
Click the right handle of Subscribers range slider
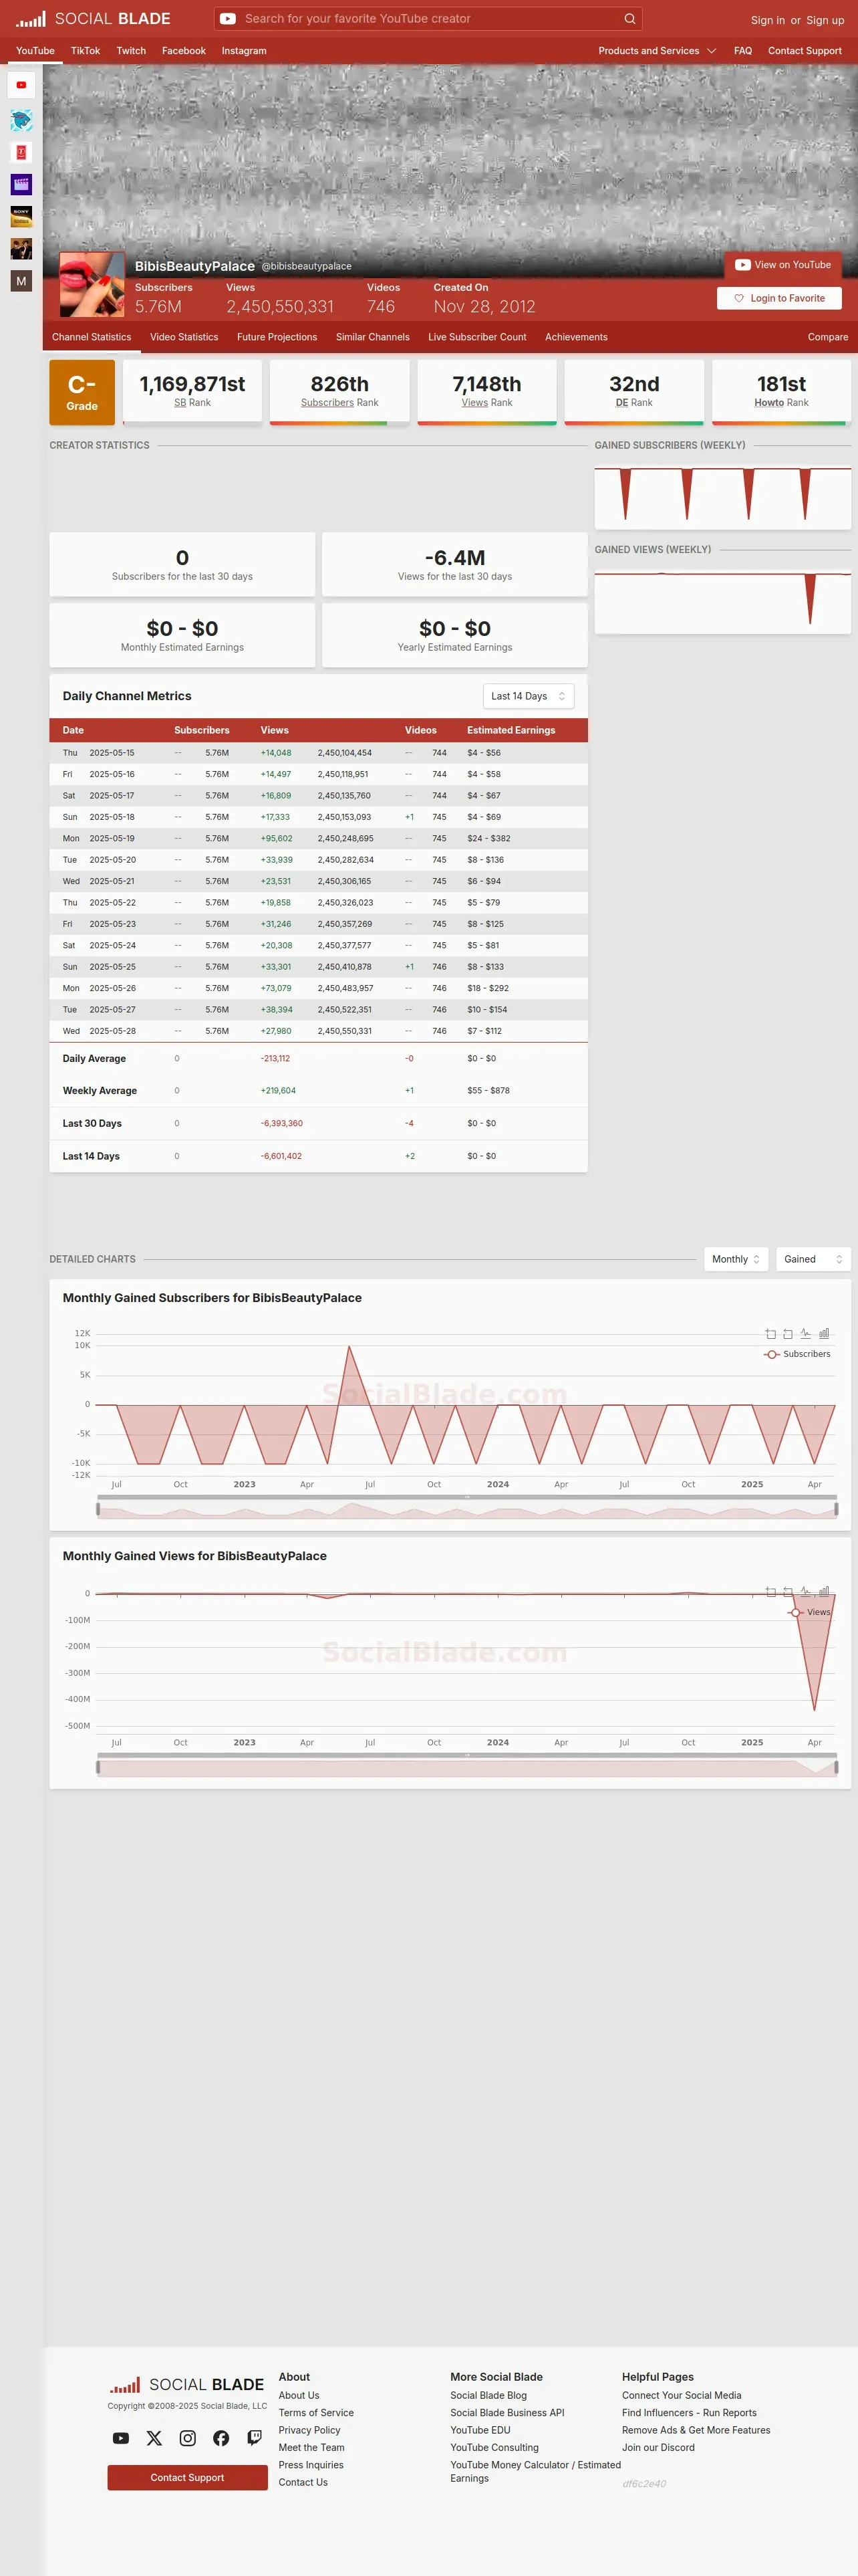pos(836,1509)
